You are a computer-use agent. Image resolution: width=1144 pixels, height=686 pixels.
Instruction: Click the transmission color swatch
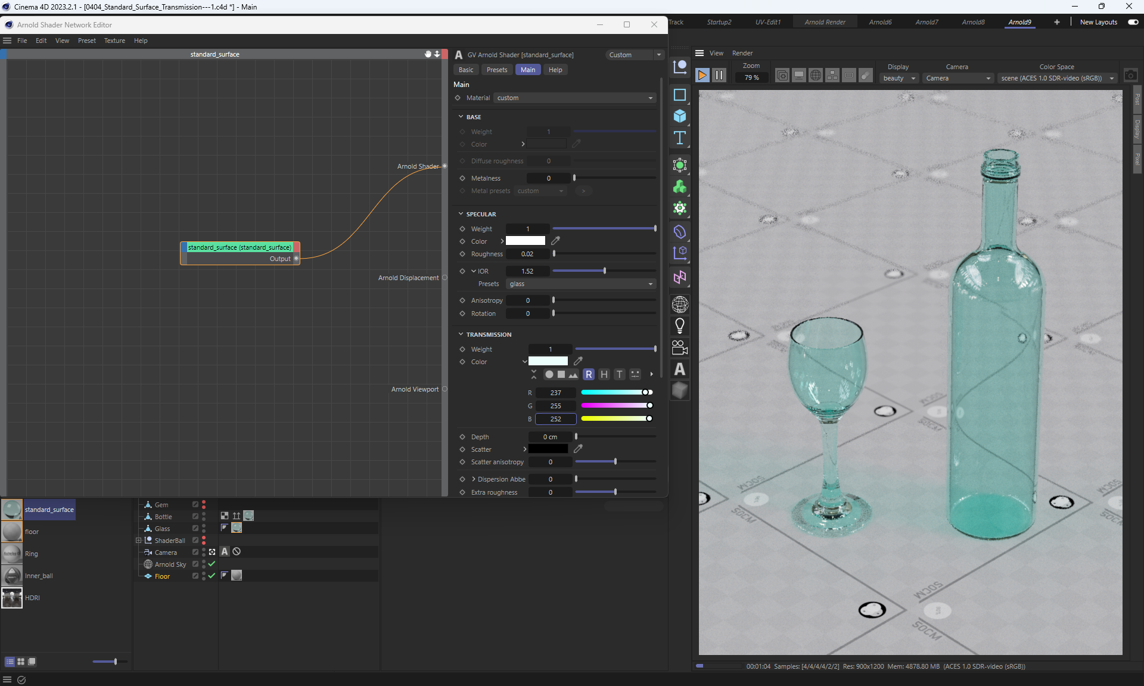548,361
